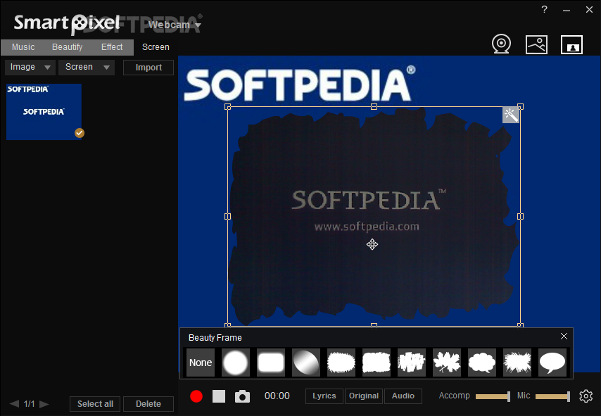601x416 pixels.
Task: Take a snapshot with the camera icon
Action: pyautogui.click(x=242, y=396)
